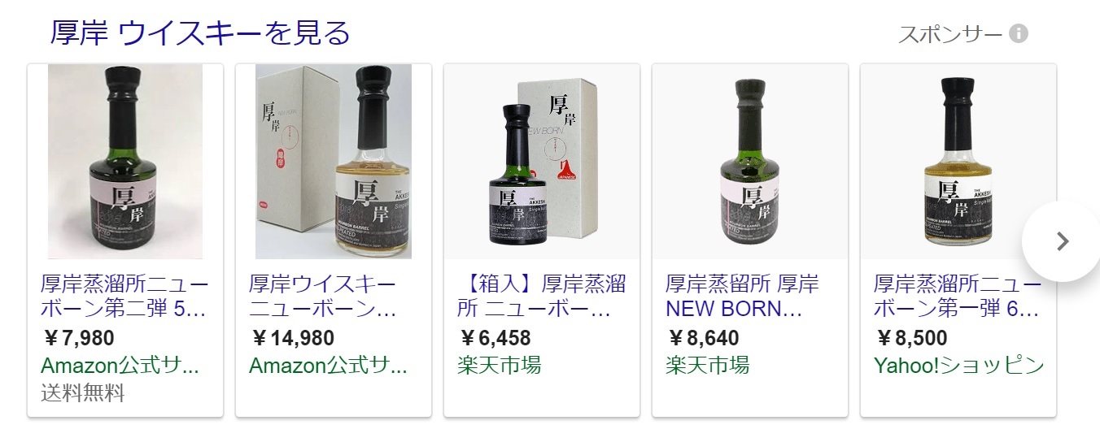Screen dimensions: 1100x429
Task: Click the ¥14,980 price
Action: pos(292,338)
